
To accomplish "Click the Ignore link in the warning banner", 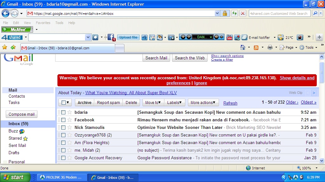I will click(x=201, y=83).
